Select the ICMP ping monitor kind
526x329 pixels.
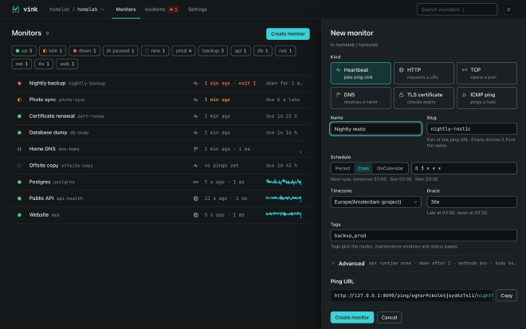click(x=487, y=98)
